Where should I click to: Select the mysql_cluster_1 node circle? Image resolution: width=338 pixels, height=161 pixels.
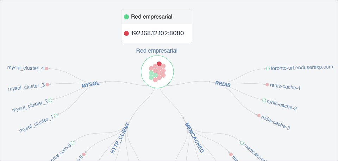pos(56,115)
